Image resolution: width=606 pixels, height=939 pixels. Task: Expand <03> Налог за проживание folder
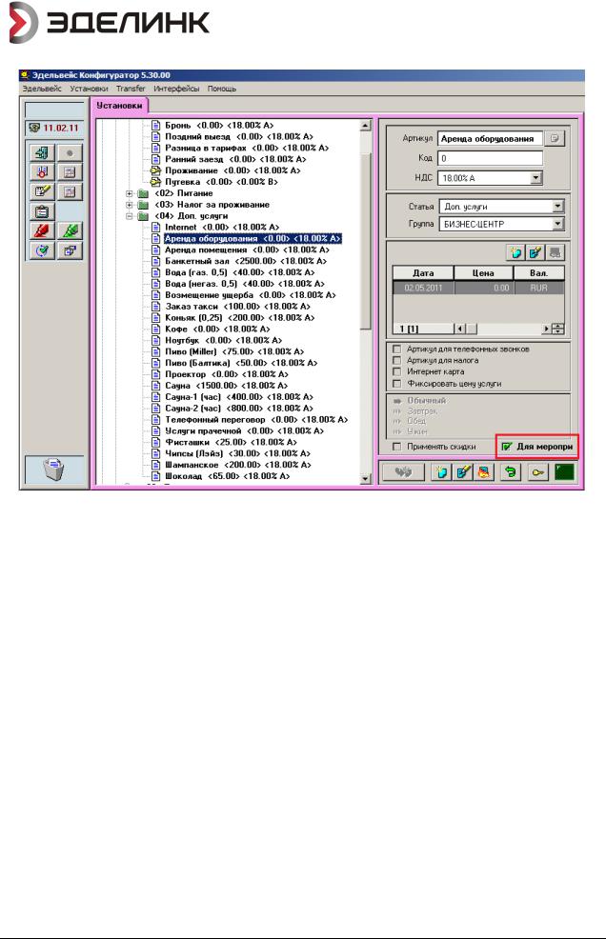(130, 205)
